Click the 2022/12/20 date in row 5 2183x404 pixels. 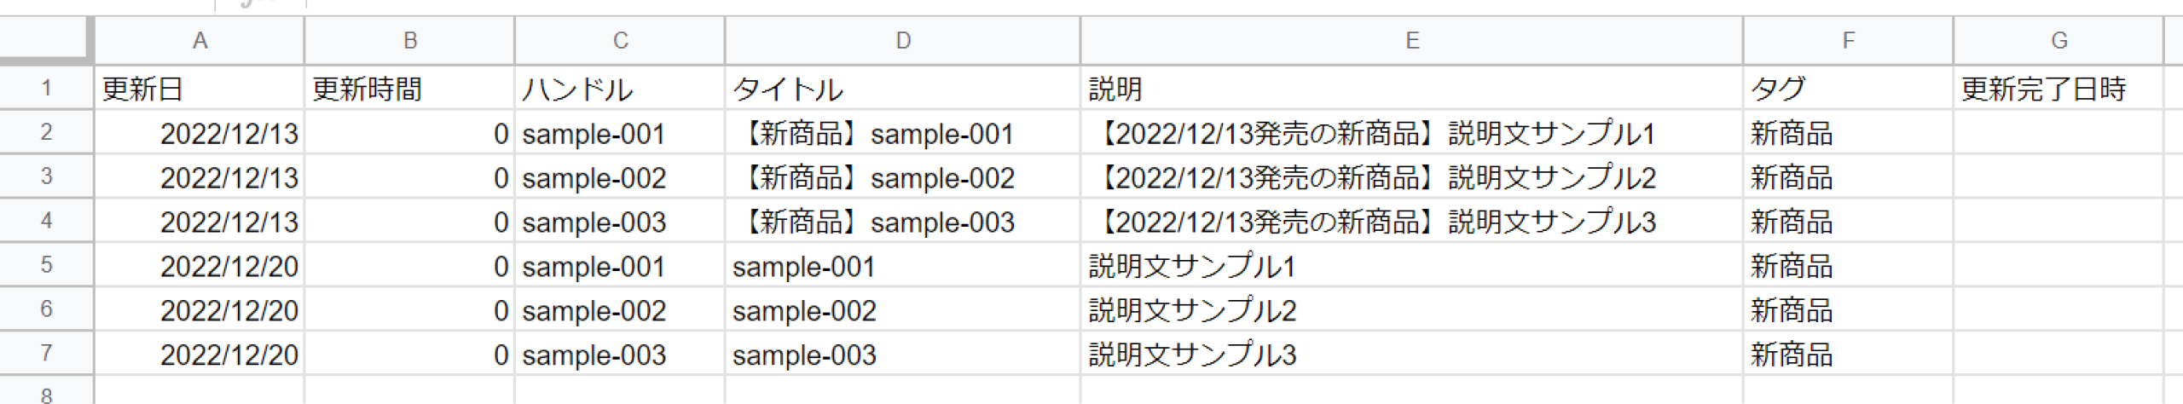click(200, 266)
